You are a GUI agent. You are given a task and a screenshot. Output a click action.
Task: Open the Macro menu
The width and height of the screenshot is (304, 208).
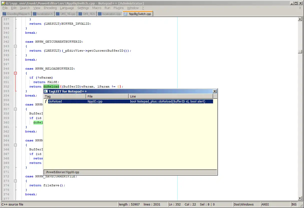97,8
